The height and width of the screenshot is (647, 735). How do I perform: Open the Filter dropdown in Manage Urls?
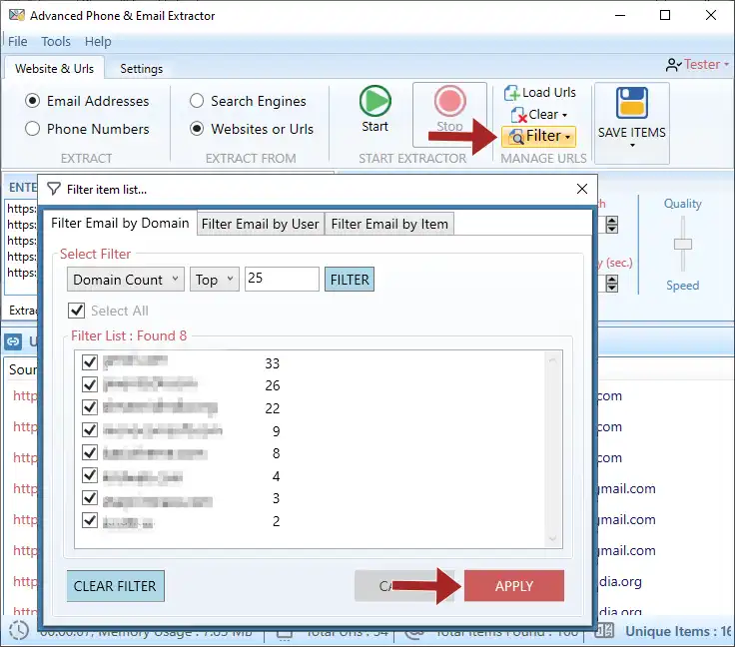click(x=539, y=137)
